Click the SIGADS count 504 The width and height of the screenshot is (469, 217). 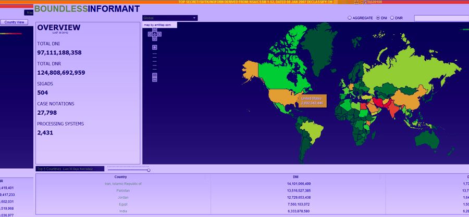43,93
